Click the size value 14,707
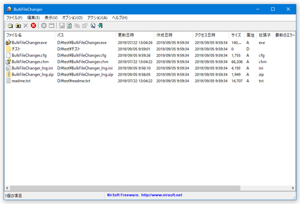The image size is (300, 204). (x=237, y=81)
